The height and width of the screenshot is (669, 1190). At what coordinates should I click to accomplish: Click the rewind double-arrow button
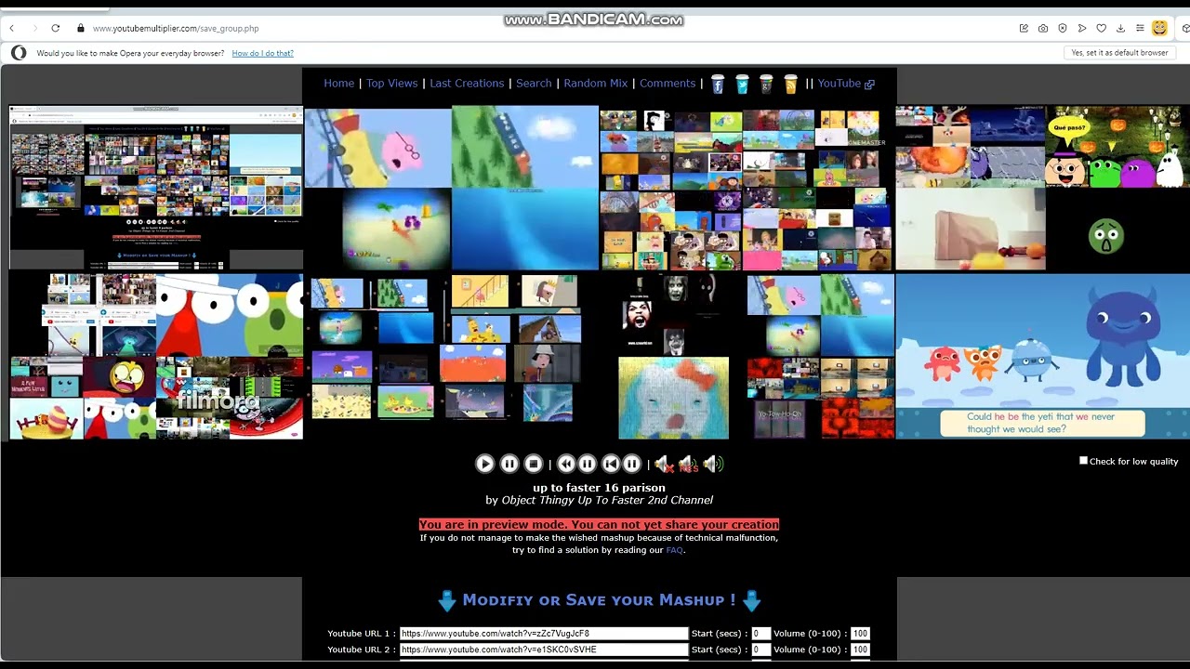click(566, 464)
